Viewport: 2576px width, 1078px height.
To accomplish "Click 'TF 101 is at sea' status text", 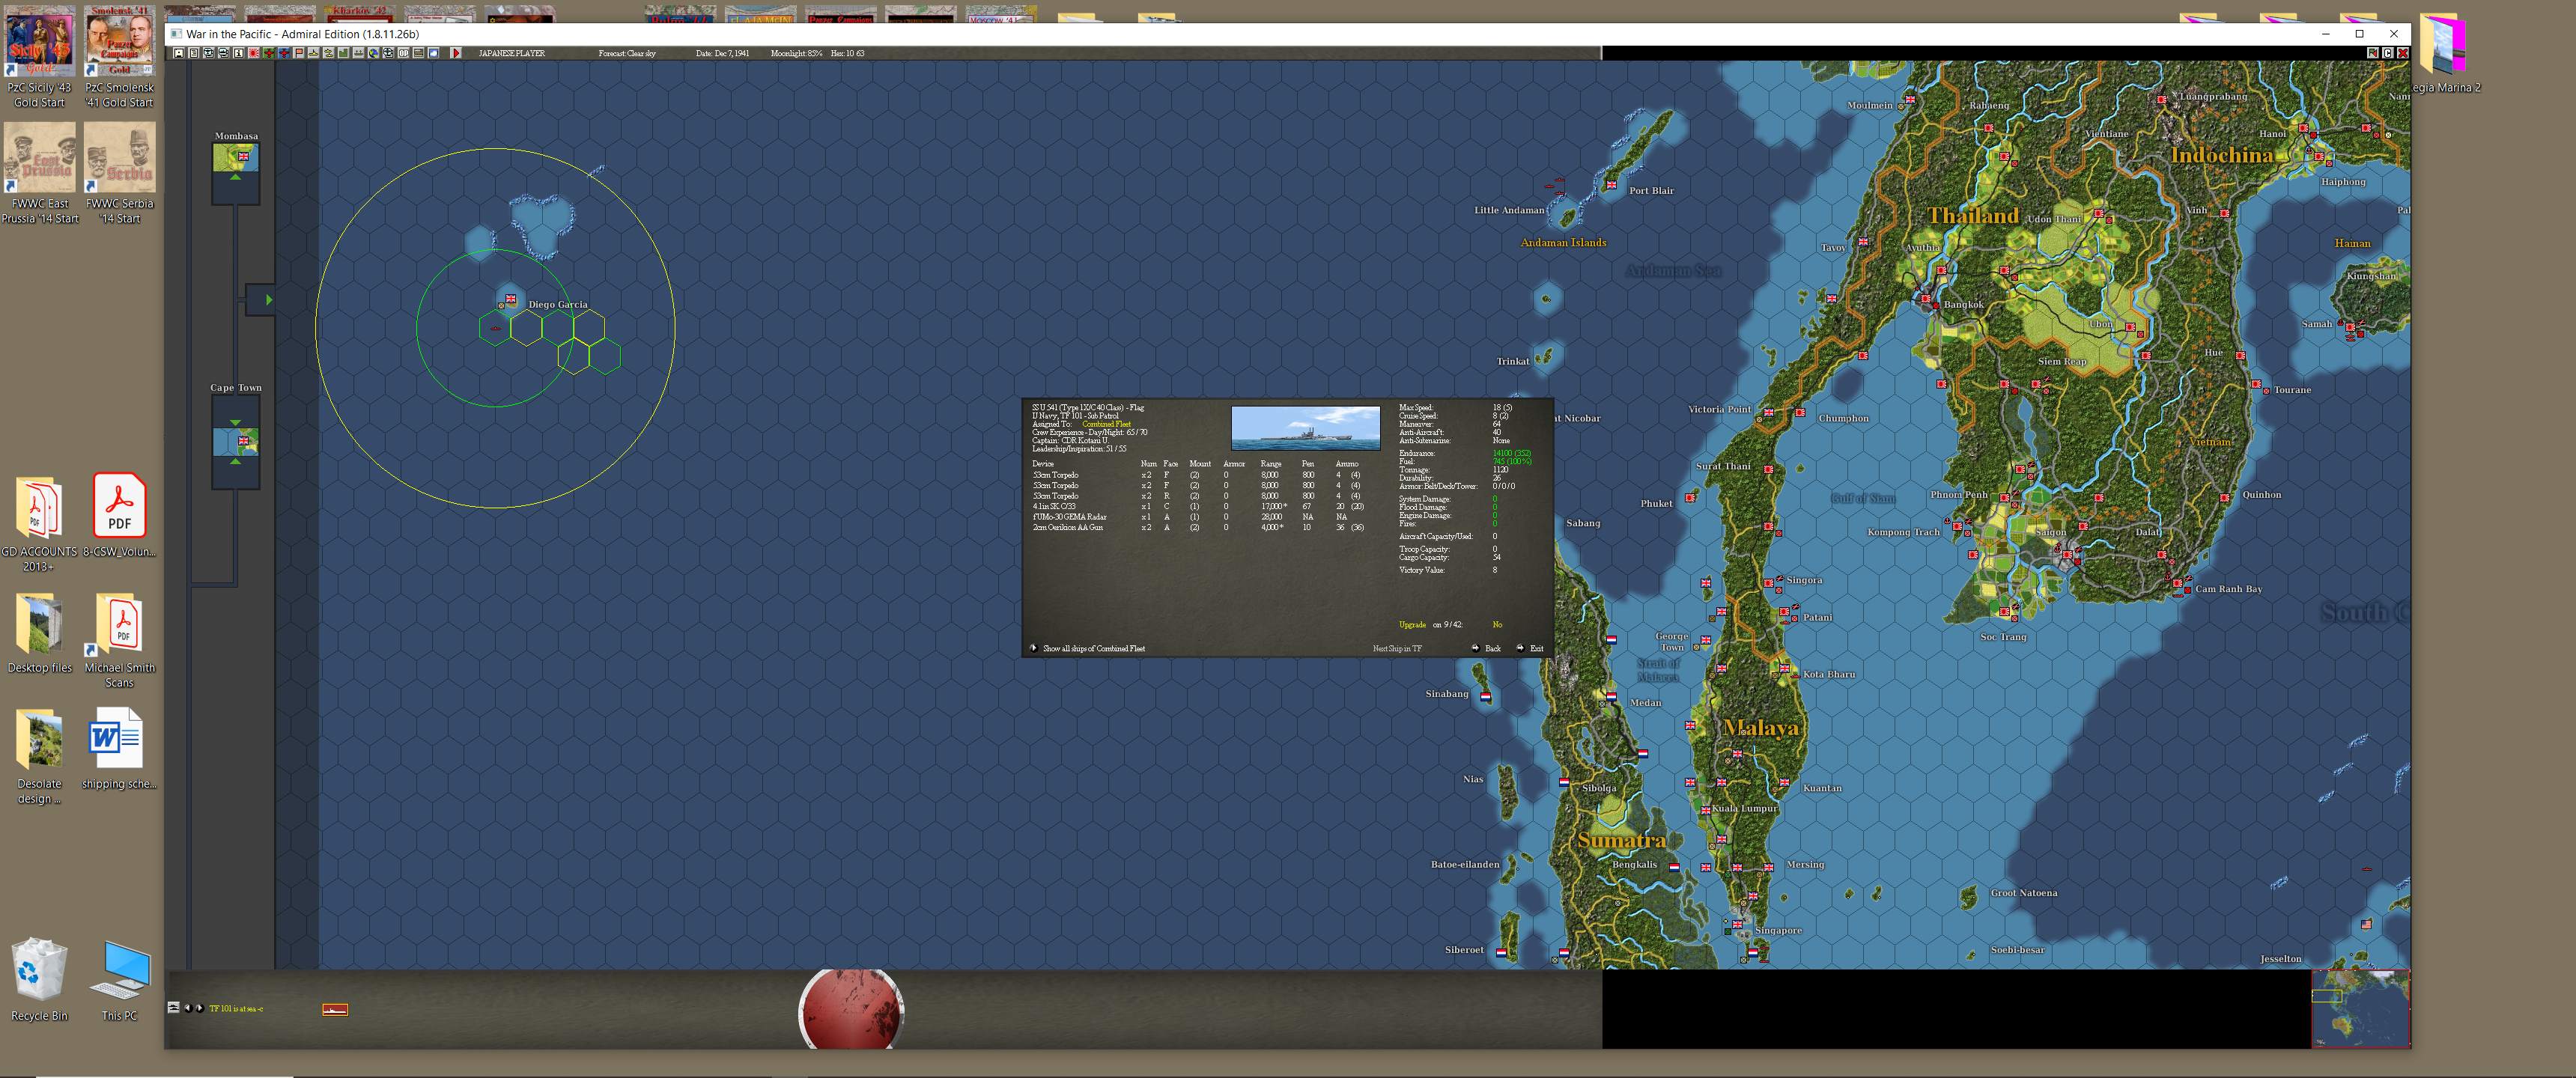I will click(236, 1008).
